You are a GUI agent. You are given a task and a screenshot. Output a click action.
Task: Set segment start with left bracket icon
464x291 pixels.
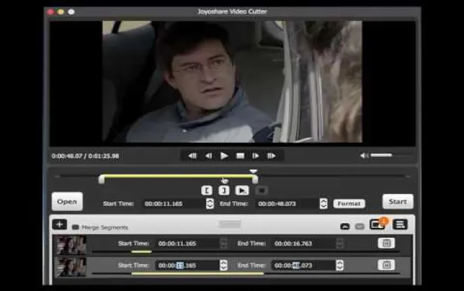(207, 190)
